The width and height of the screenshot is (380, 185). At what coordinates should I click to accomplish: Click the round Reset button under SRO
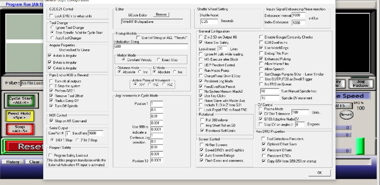346,115
